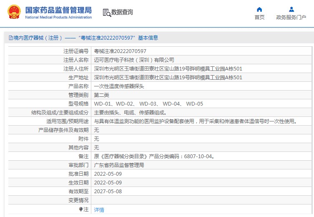This screenshot has height=217, width=314.
Task: Click the 适用范围/预期用途 label
Action: pos(67,121)
